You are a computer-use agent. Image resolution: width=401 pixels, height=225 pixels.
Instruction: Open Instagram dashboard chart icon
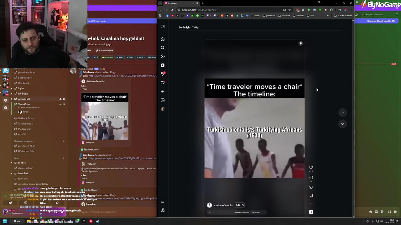tap(163, 100)
